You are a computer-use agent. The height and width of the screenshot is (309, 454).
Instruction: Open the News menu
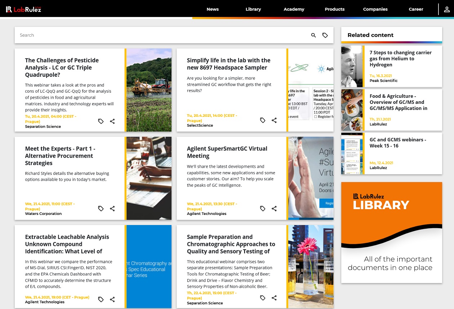pyautogui.click(x=213, y=9)
